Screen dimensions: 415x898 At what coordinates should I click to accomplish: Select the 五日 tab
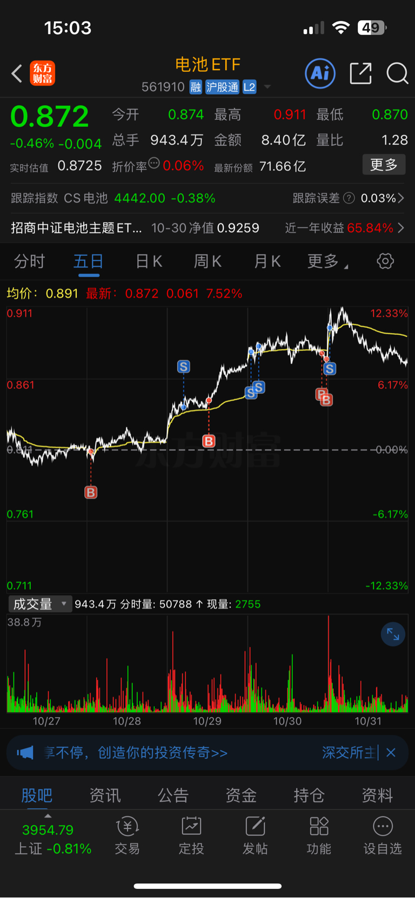click(89, 261)
